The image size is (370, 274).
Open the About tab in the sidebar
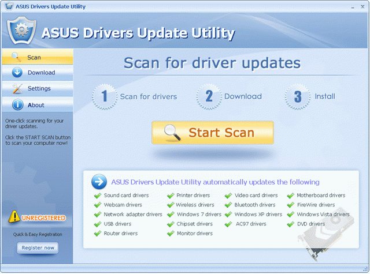point(38,105)
